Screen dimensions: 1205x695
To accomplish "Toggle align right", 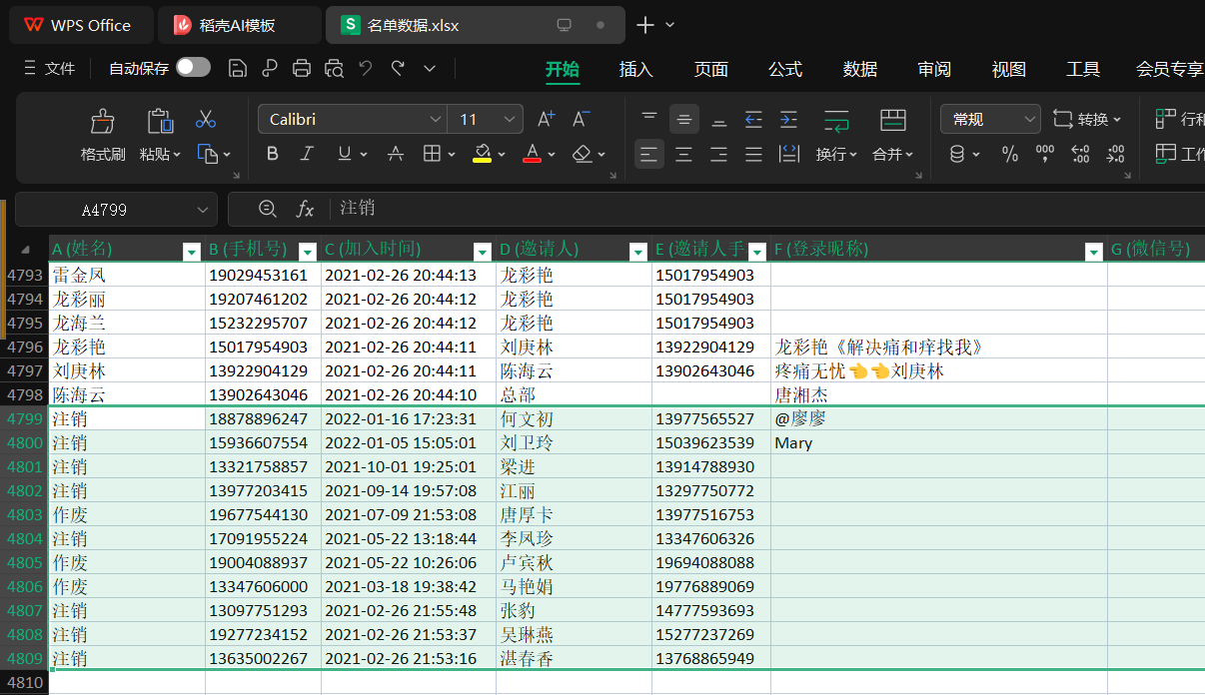I will click(x=719, y=154).
